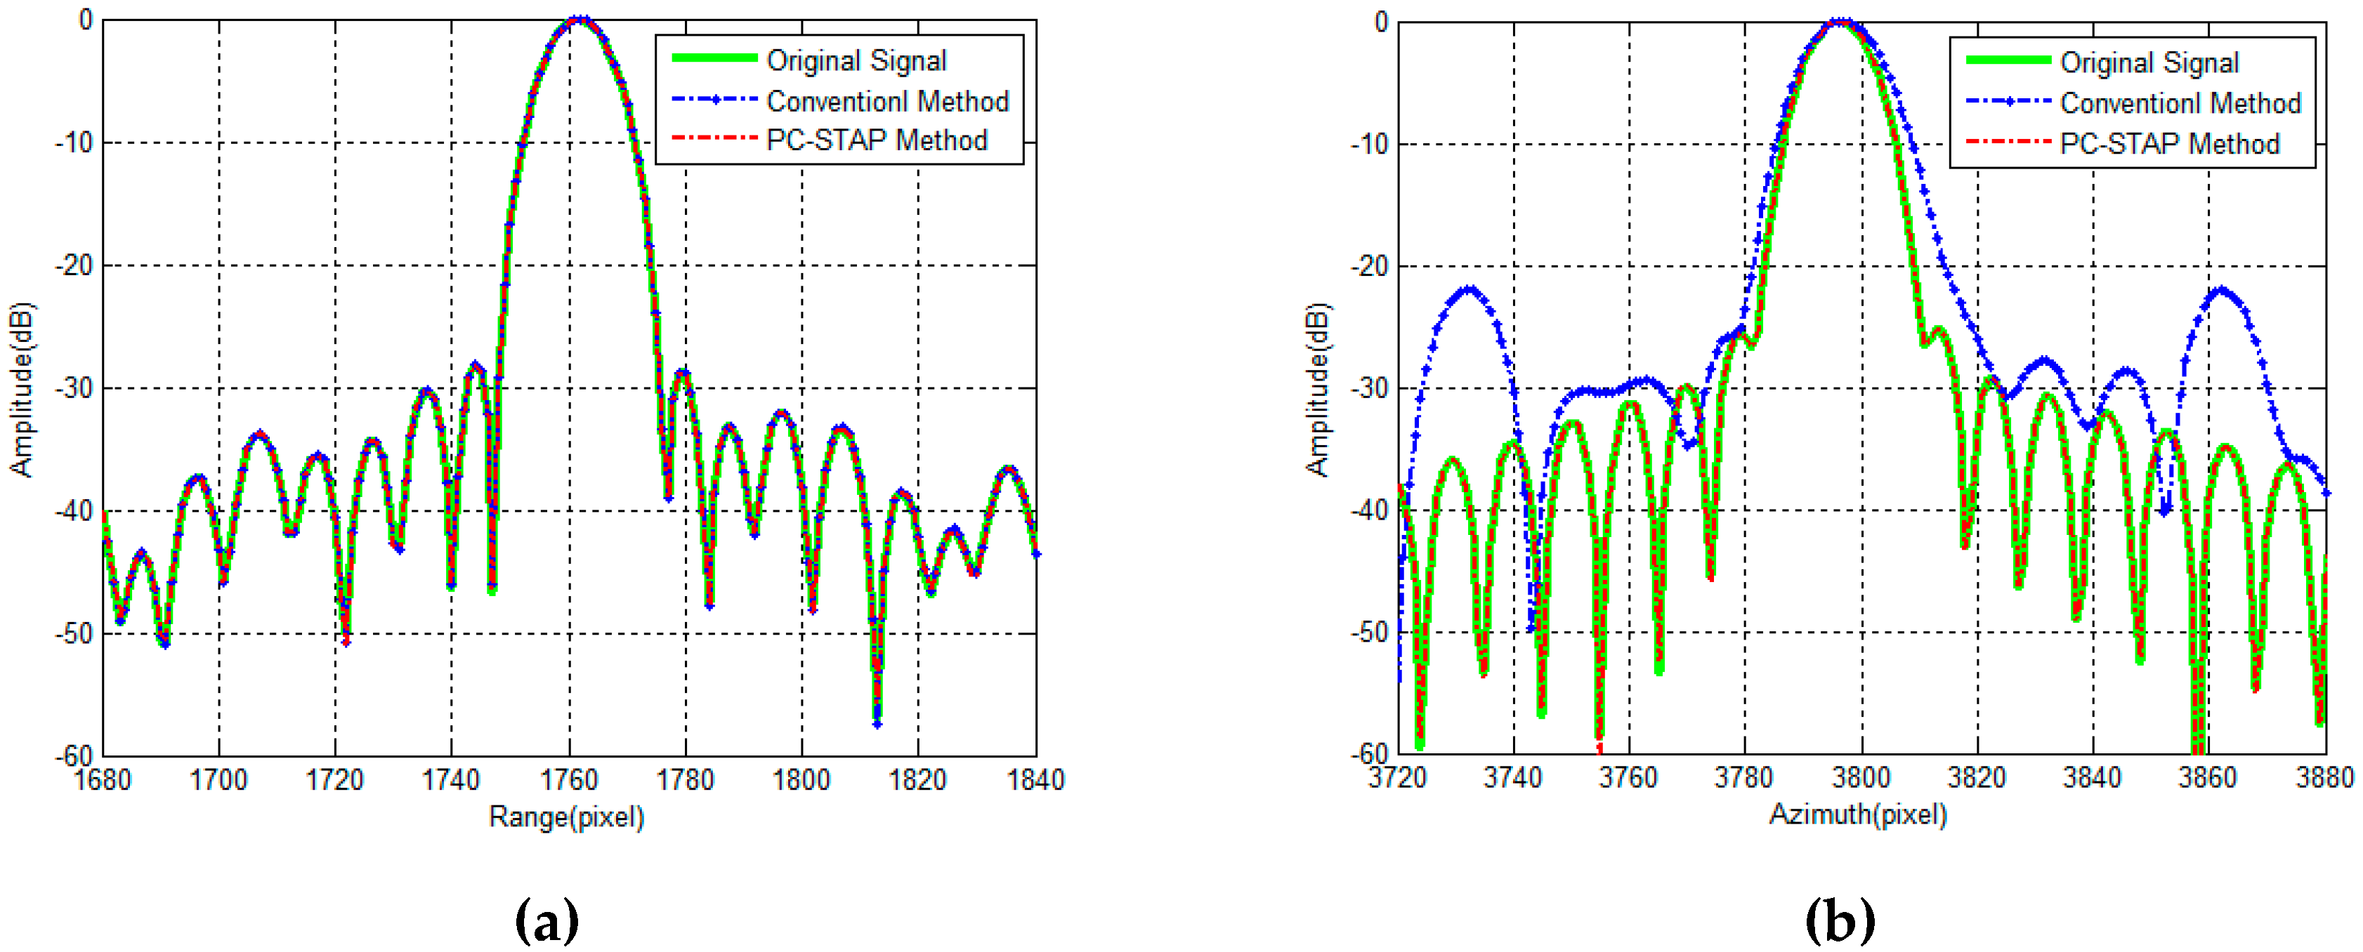Select the 'PC-STAP Method' legend text in the Azimuth plot

(x=2169, y=144)
